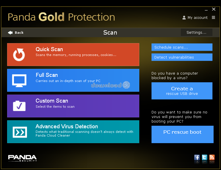
Task: Click the Panda Security logo
Action: (x=22, y=158)
